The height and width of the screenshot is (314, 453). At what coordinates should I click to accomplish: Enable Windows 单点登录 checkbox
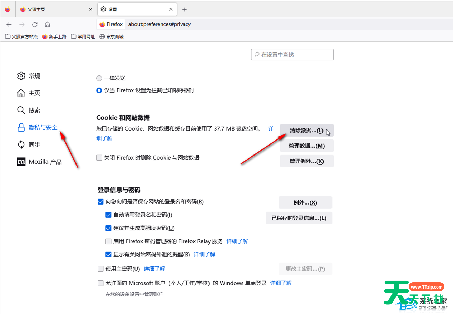pos(100,283)
